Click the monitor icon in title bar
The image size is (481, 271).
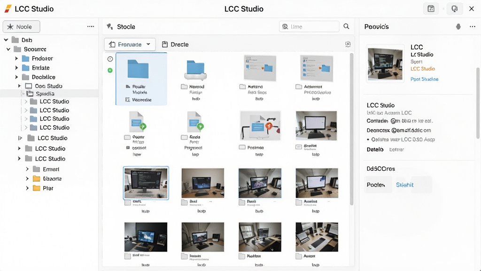(454, 8)
